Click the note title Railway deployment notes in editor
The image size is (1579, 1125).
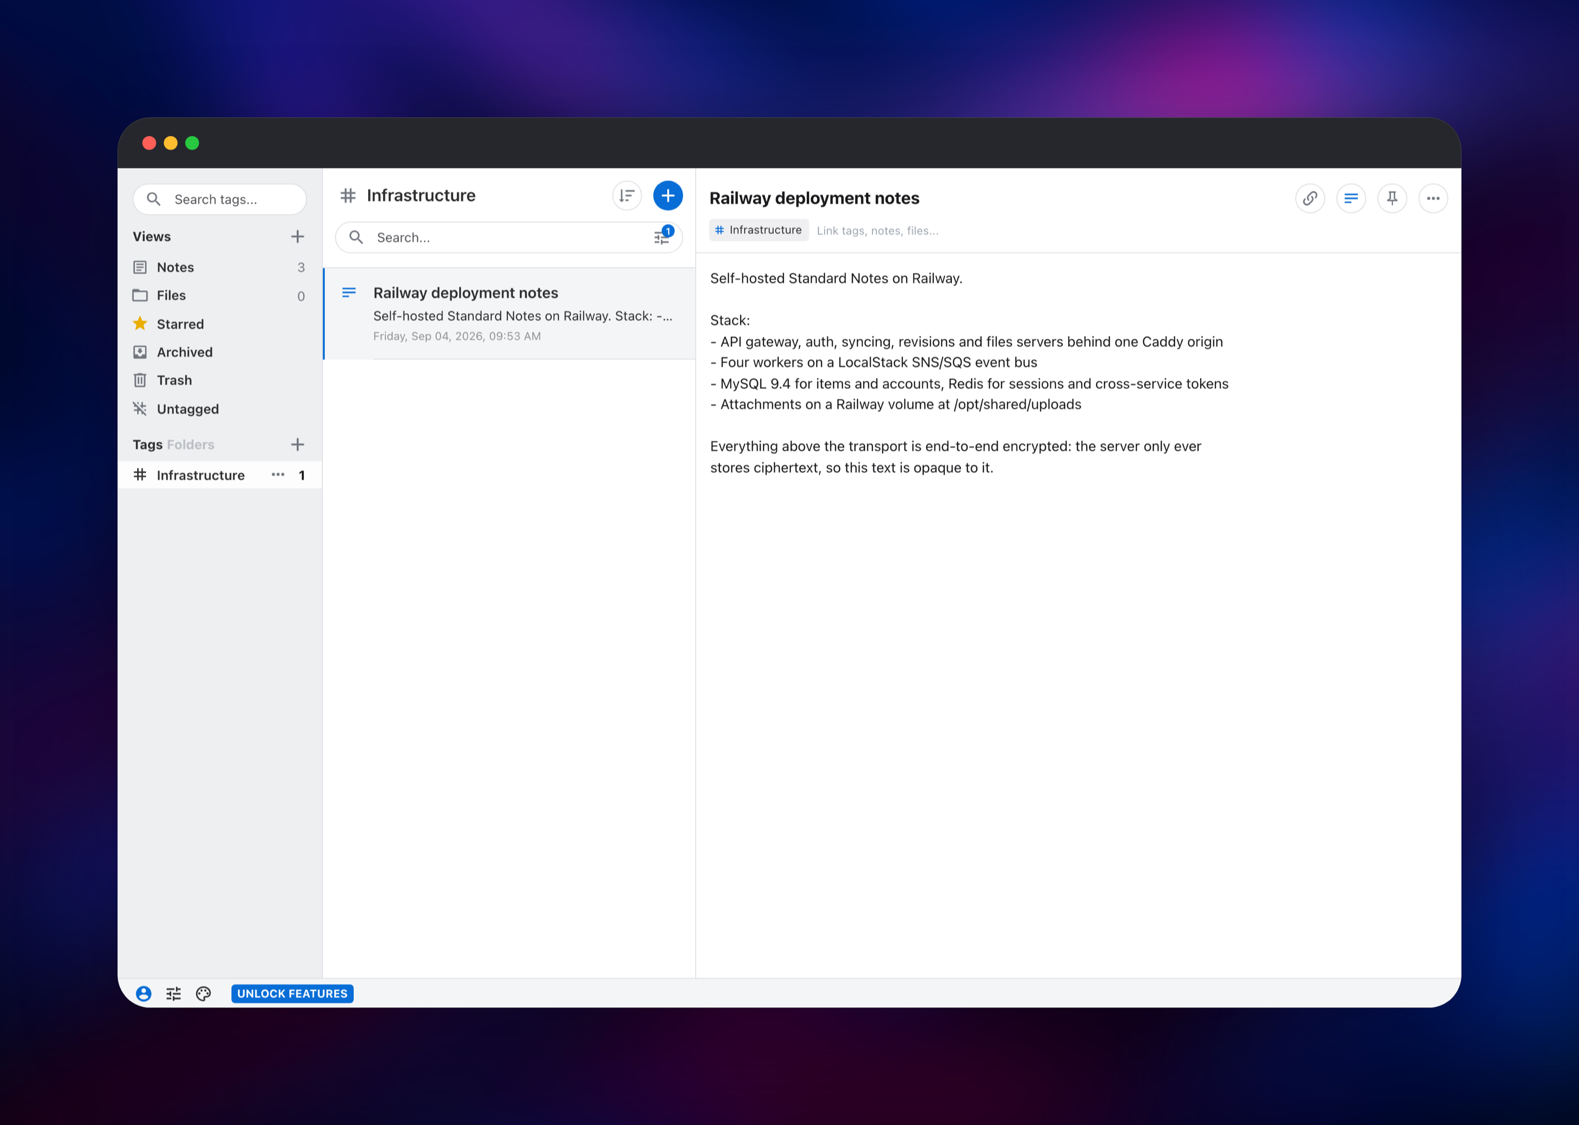tap(814, 199)
